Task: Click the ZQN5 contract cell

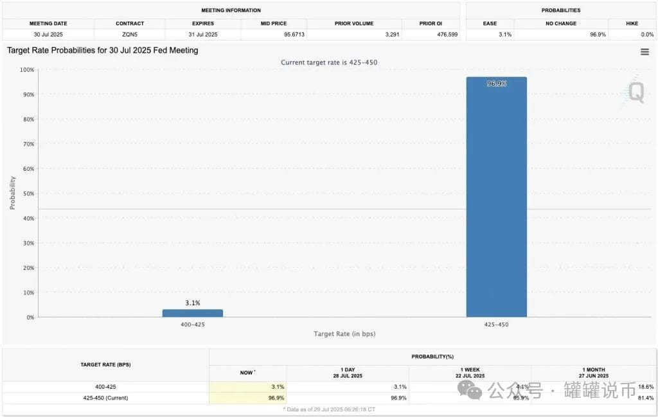Action: 130,35
